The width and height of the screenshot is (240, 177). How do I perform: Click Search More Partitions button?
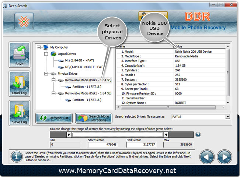94,118
